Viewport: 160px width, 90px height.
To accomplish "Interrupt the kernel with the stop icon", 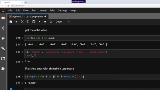I will (x=45, y=22).
